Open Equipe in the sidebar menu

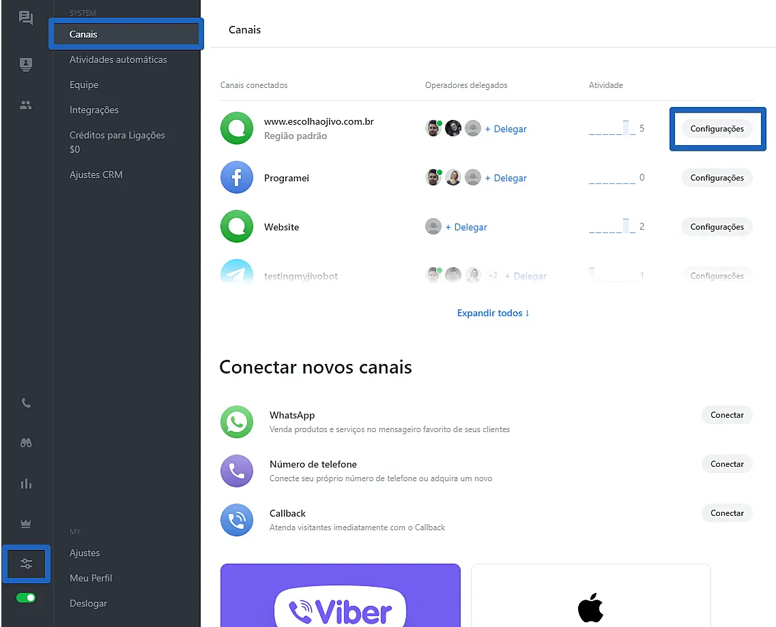(x=84, y=85)
